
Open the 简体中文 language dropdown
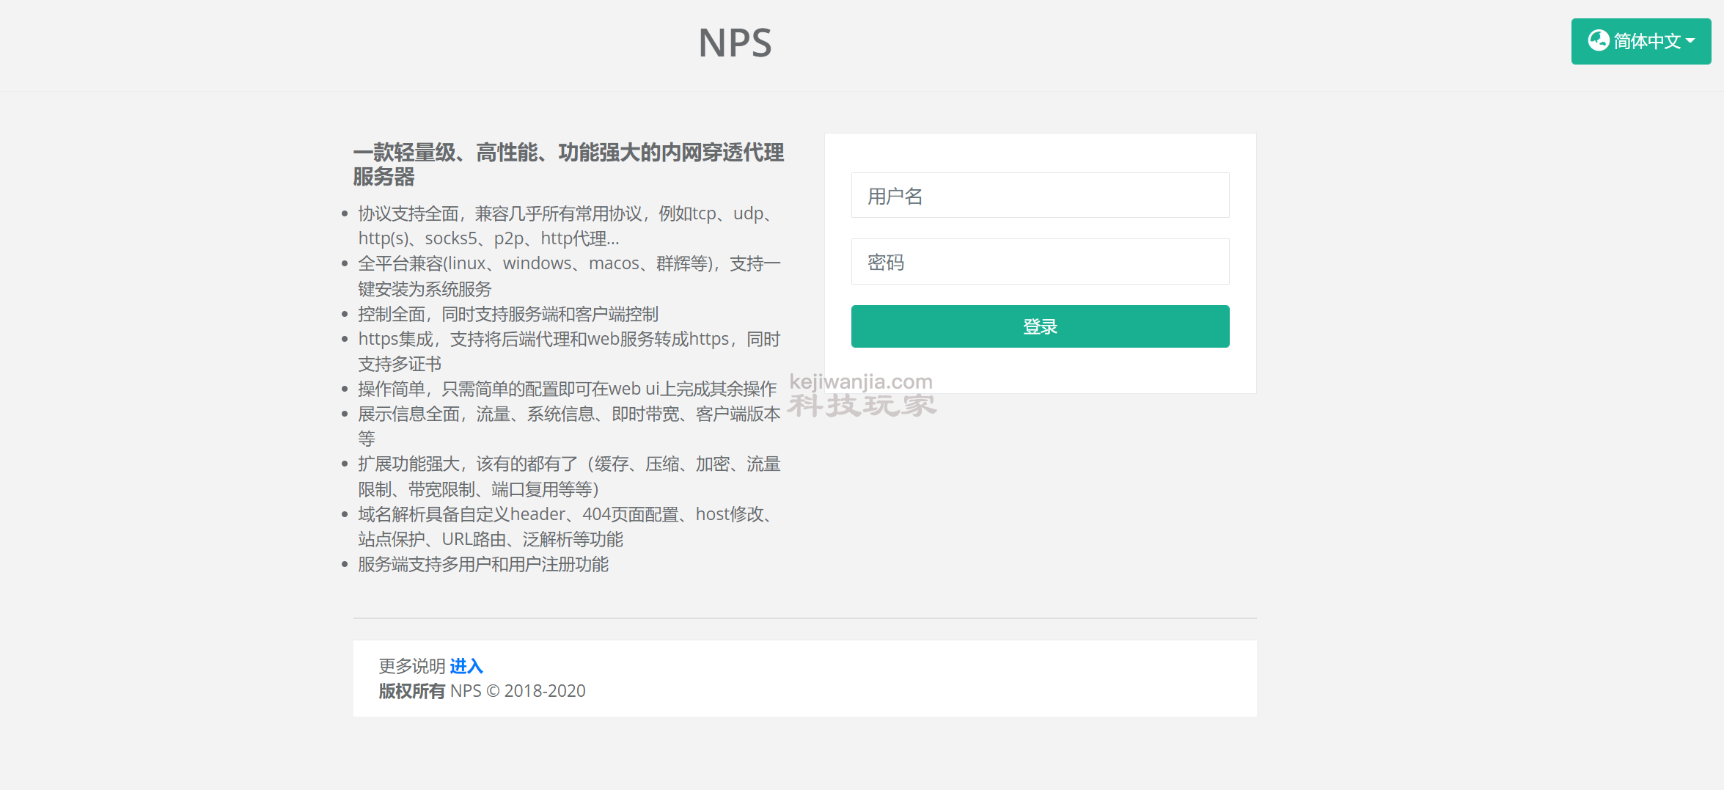tap(1640, 42)
